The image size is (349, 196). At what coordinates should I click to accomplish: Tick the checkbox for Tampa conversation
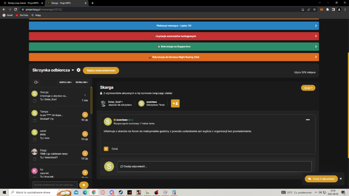[35, 120]
